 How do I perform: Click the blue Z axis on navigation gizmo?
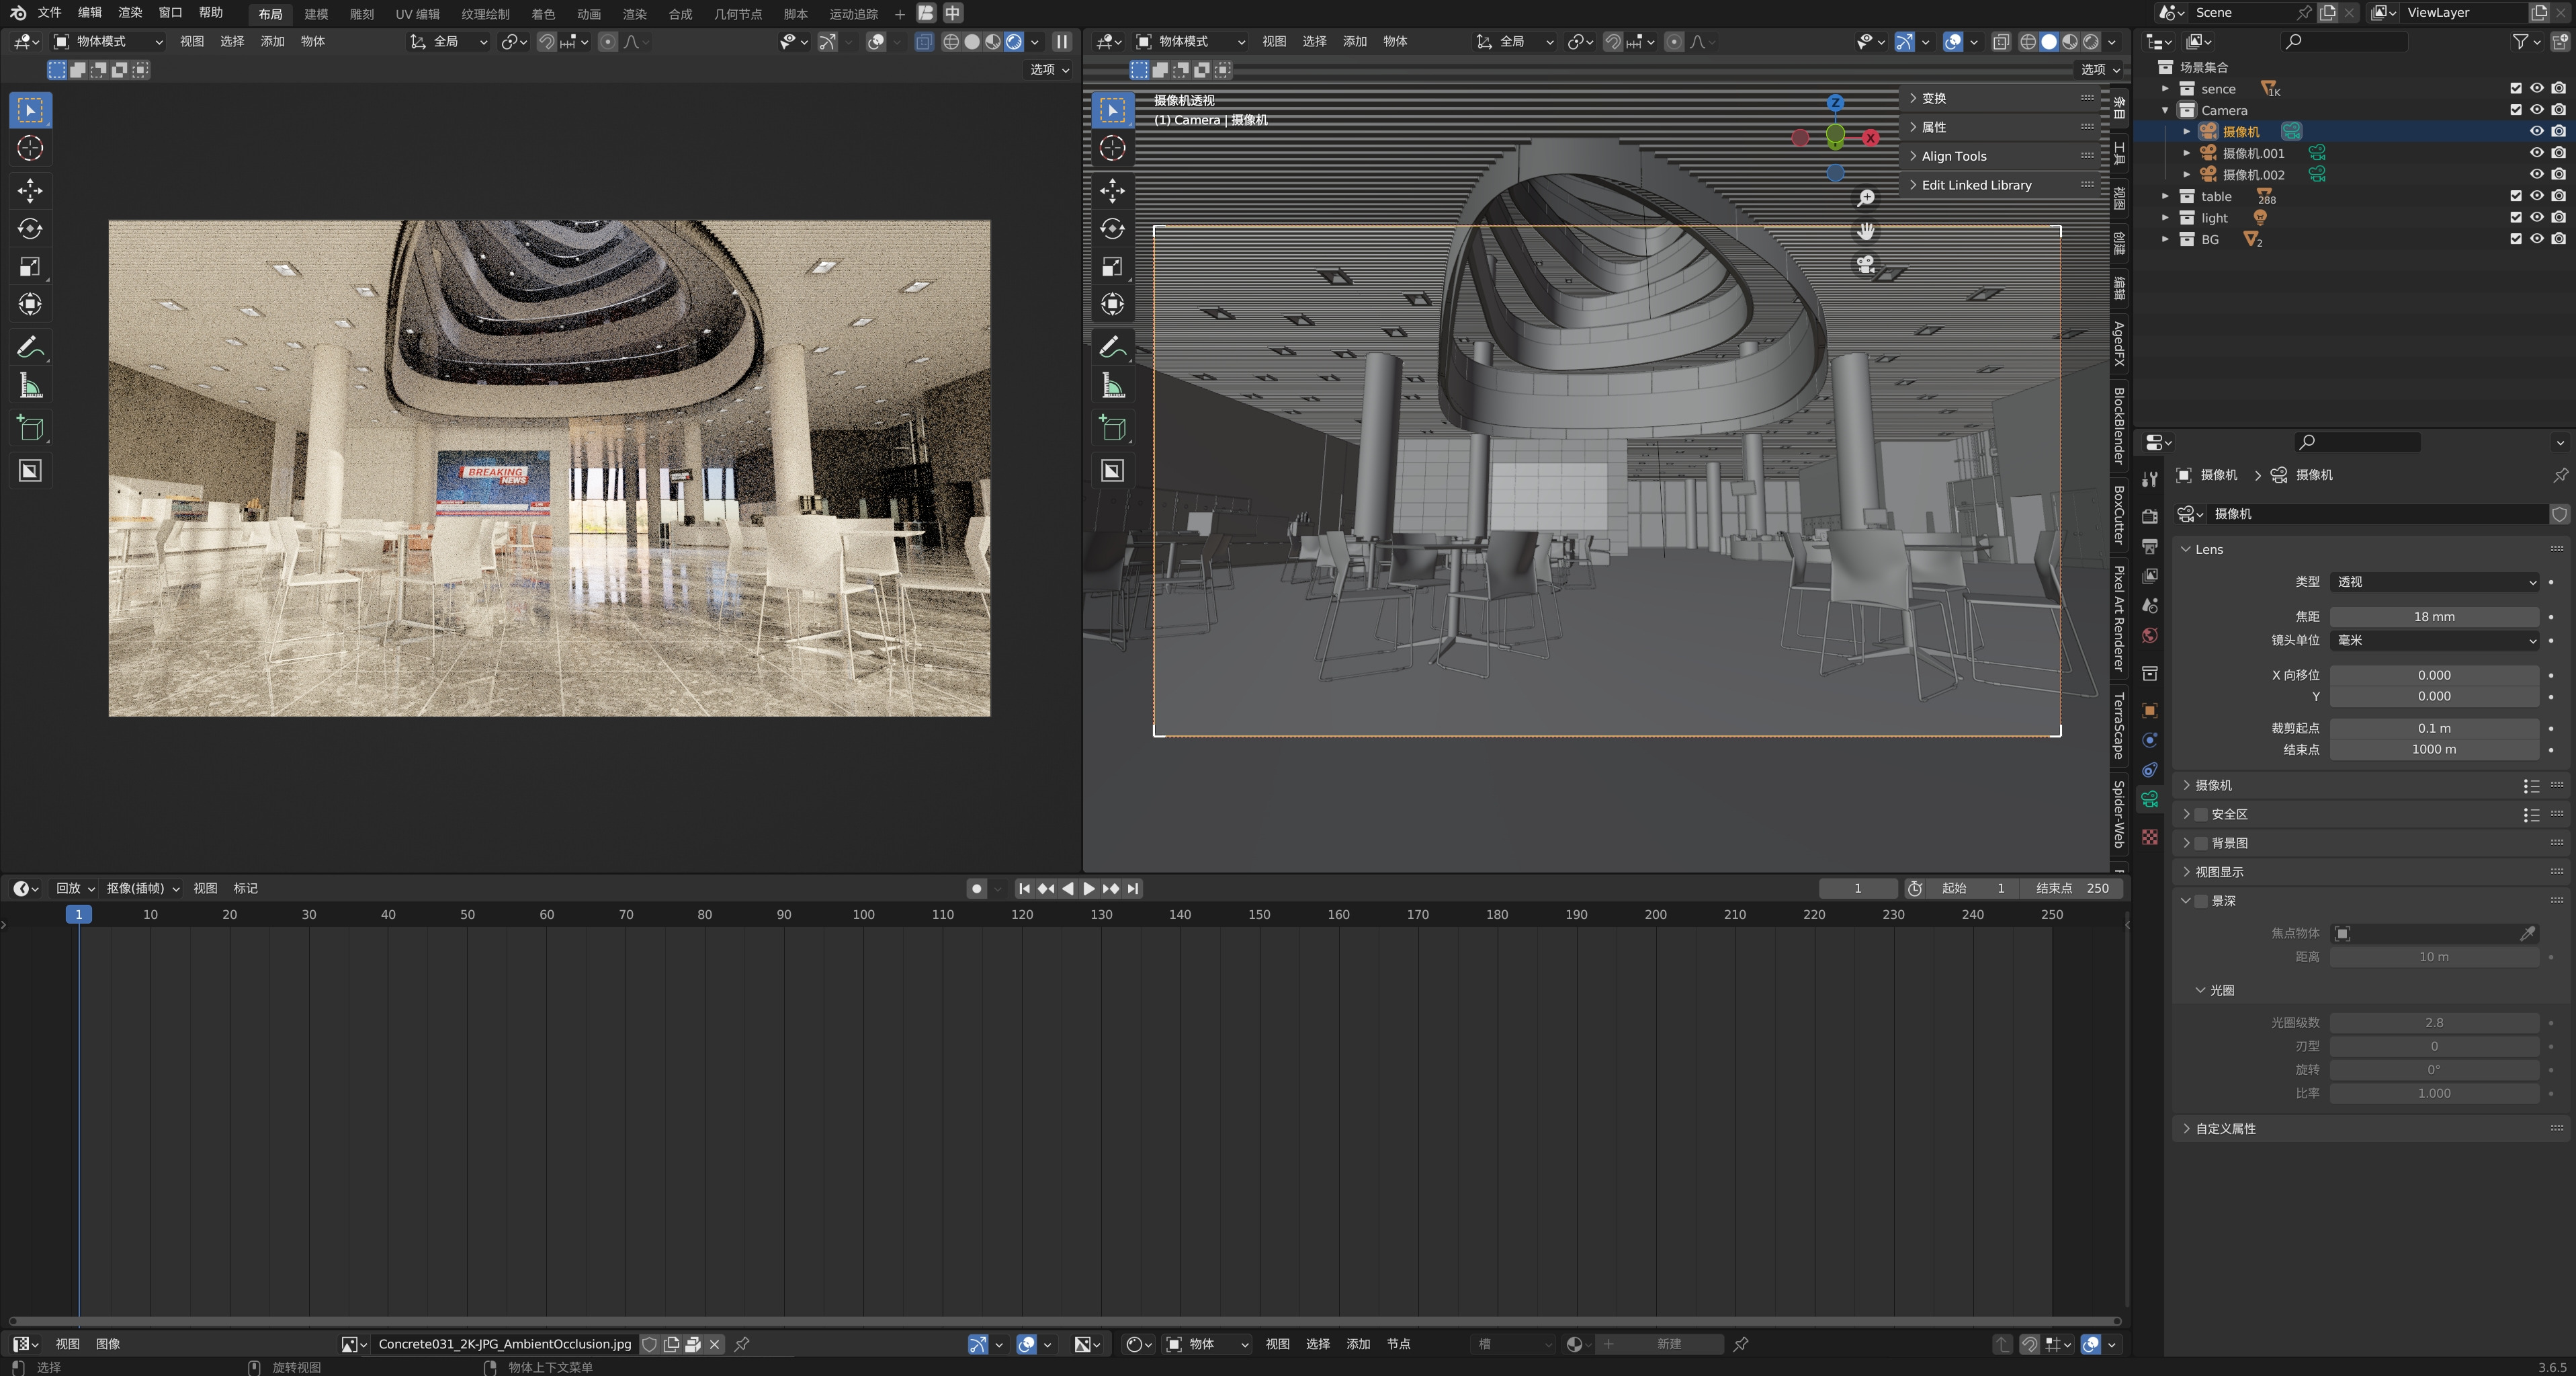point(1835,103)
